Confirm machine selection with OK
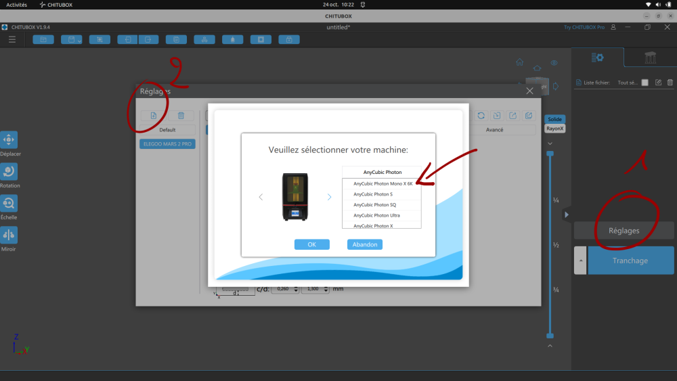677x381 pixels. point(311,245)
